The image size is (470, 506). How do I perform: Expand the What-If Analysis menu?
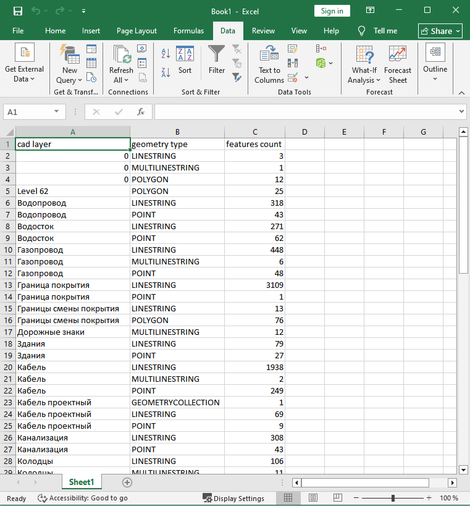click(364, 64)
